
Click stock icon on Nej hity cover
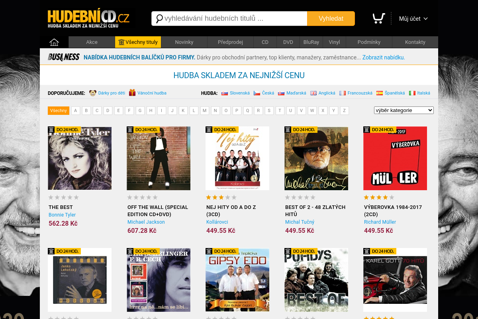[209, 130]
